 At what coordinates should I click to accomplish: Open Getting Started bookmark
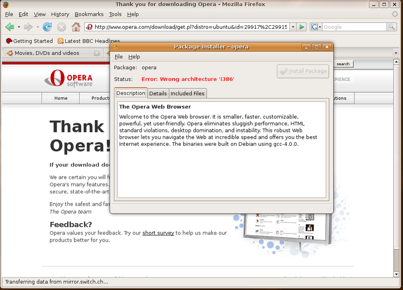[x=29, y=41]
